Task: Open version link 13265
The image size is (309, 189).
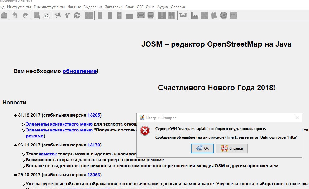Action: [x=94, y=115]
